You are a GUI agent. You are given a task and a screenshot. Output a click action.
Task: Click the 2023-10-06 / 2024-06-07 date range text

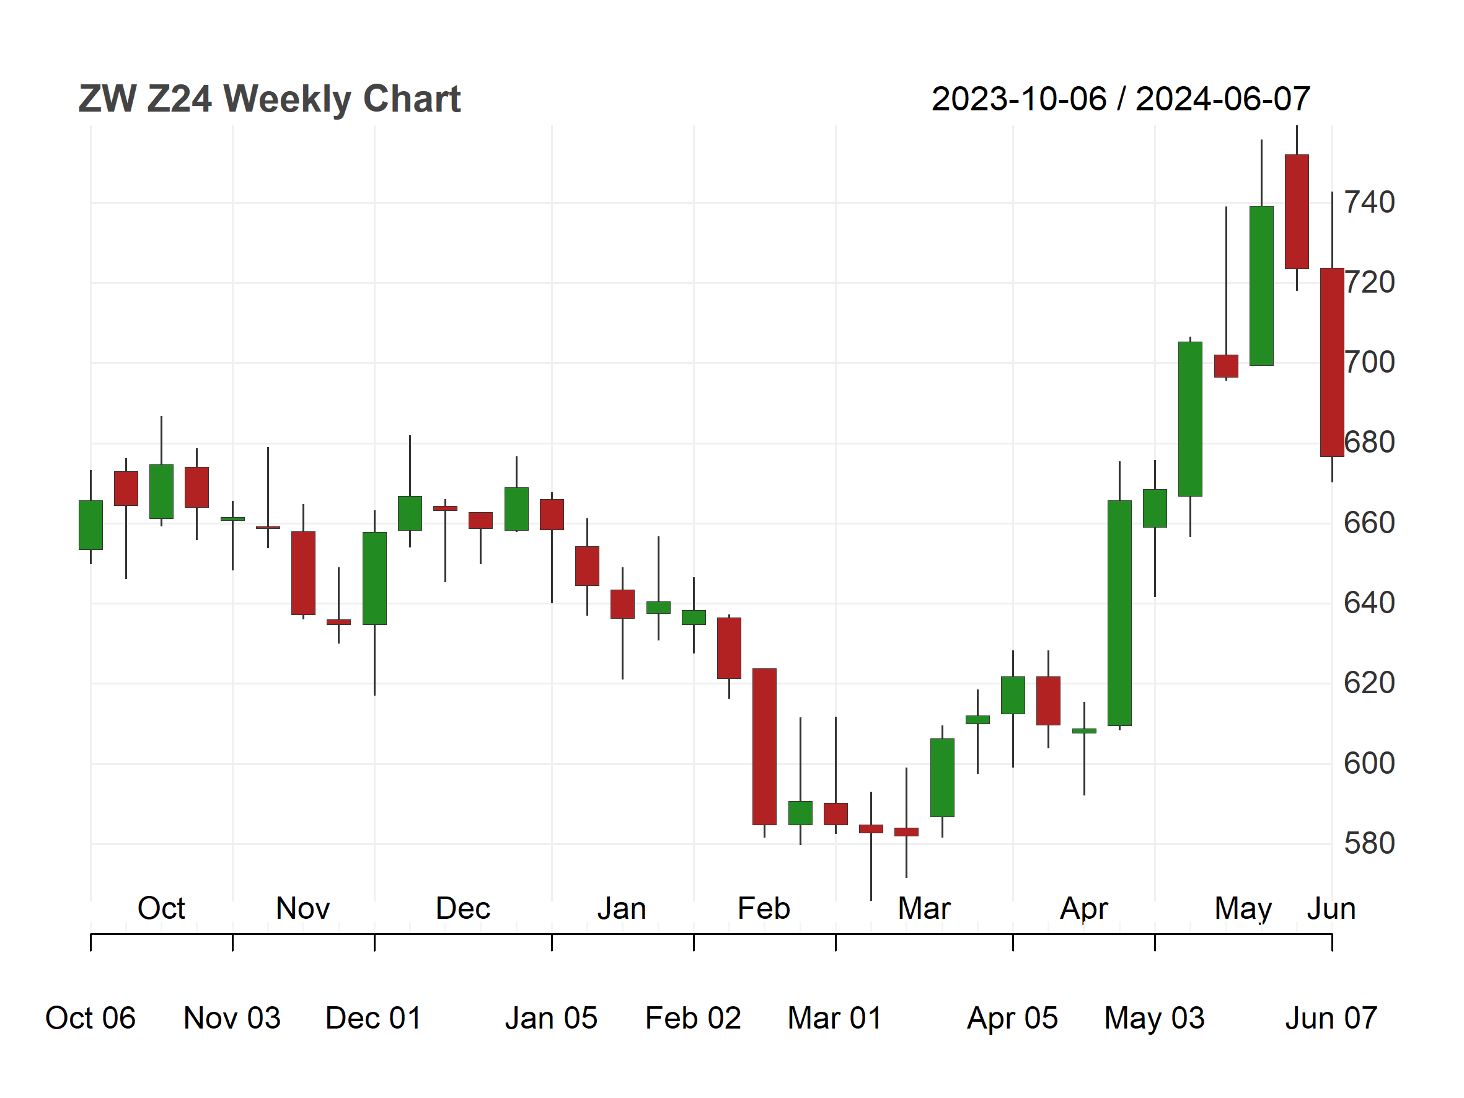[1121, 99]
